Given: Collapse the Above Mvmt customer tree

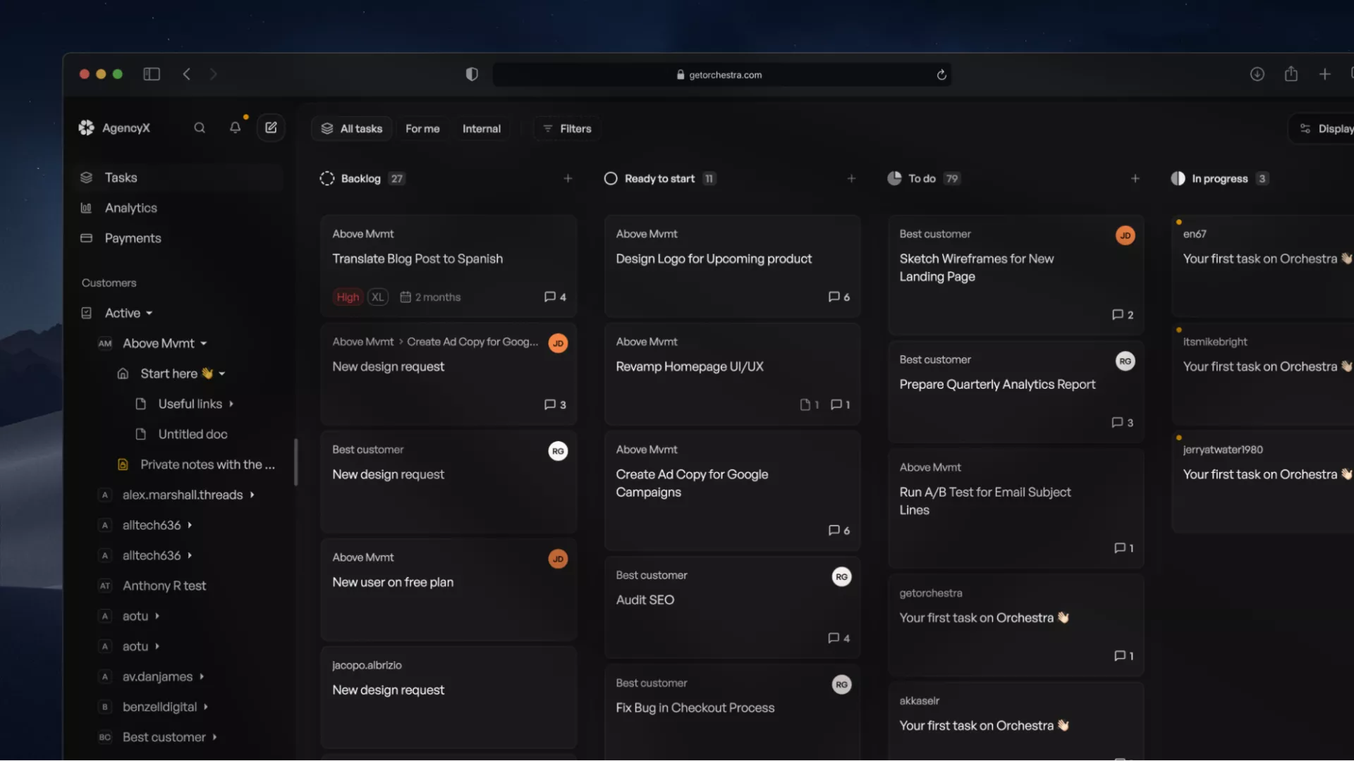Looking at the screenshot, I should tap(204, 343).
